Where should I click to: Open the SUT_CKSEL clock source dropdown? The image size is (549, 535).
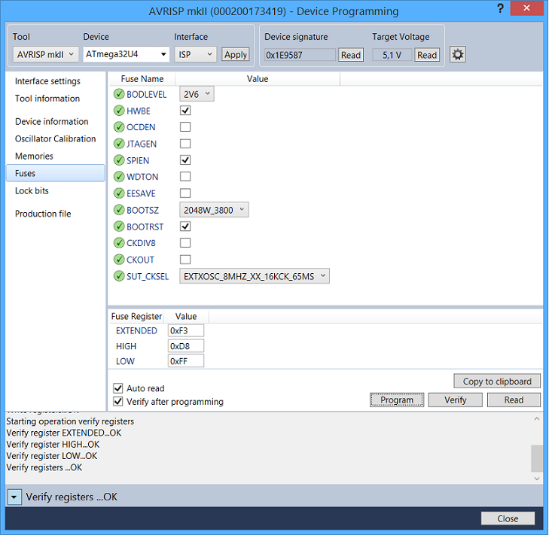(x=255, y=276)
